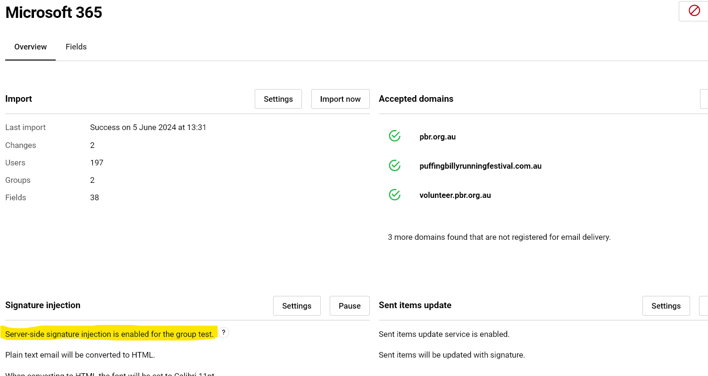The image size is (708, 376).
Task: Click the Accepted domains heading
Action: [x=416, y=98]
